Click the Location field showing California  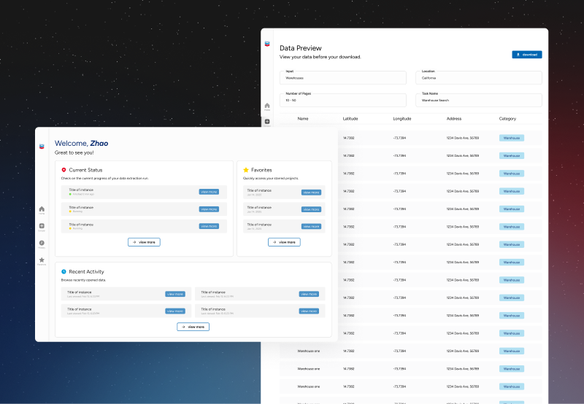(479, 77)
